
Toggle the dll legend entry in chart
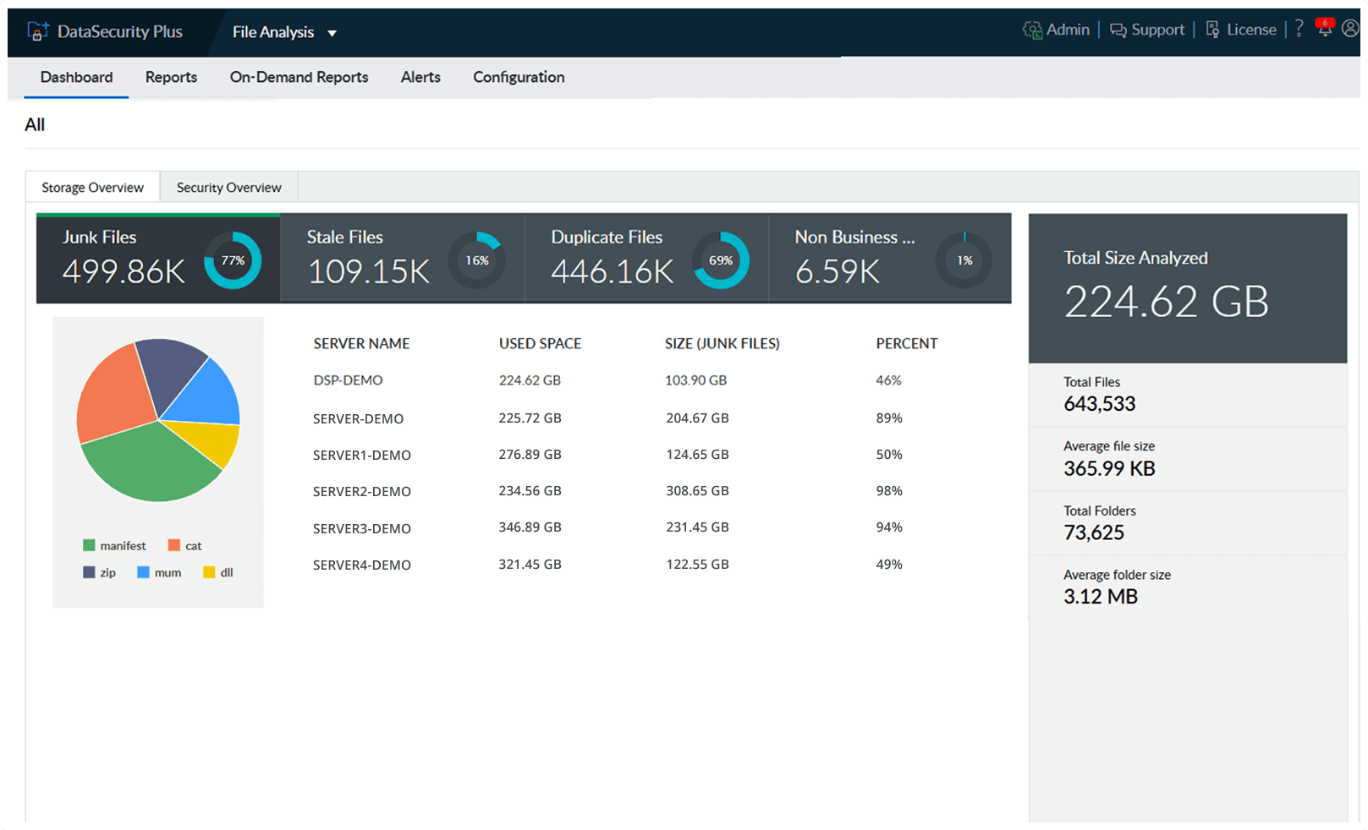pyautogui.click(x=218, y=573)
